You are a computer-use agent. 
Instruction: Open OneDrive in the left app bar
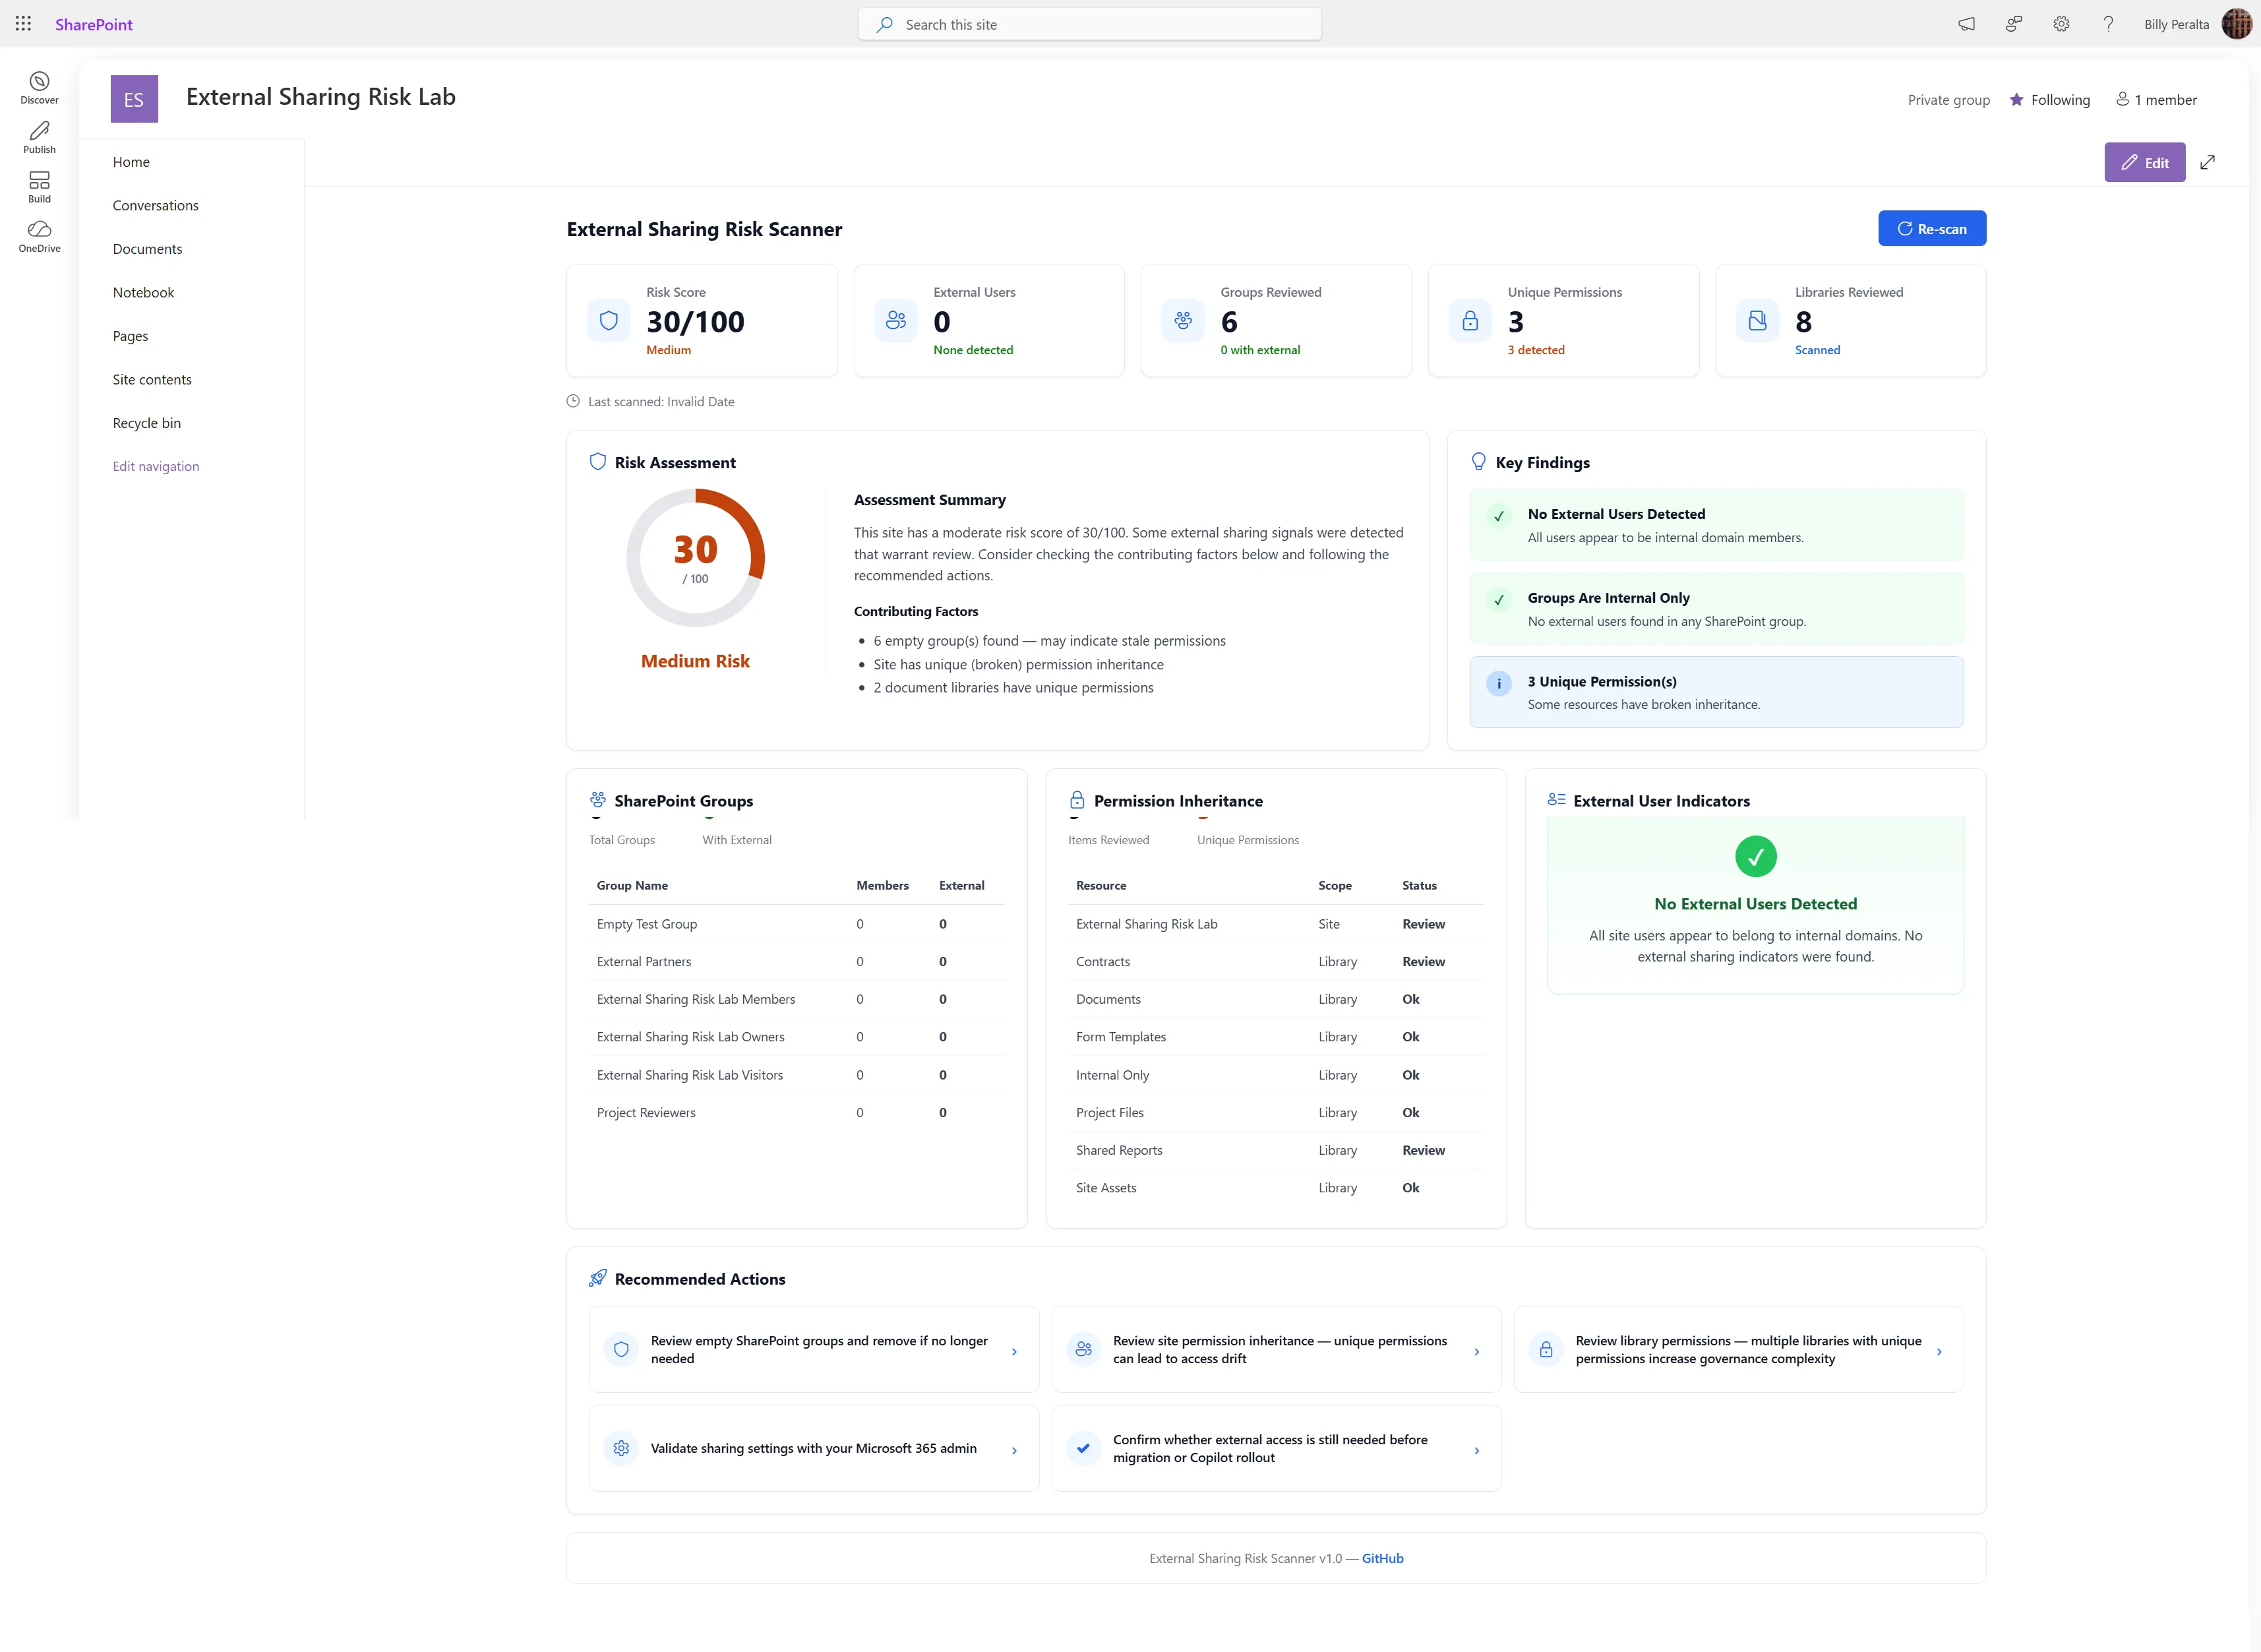click(39, 237)
